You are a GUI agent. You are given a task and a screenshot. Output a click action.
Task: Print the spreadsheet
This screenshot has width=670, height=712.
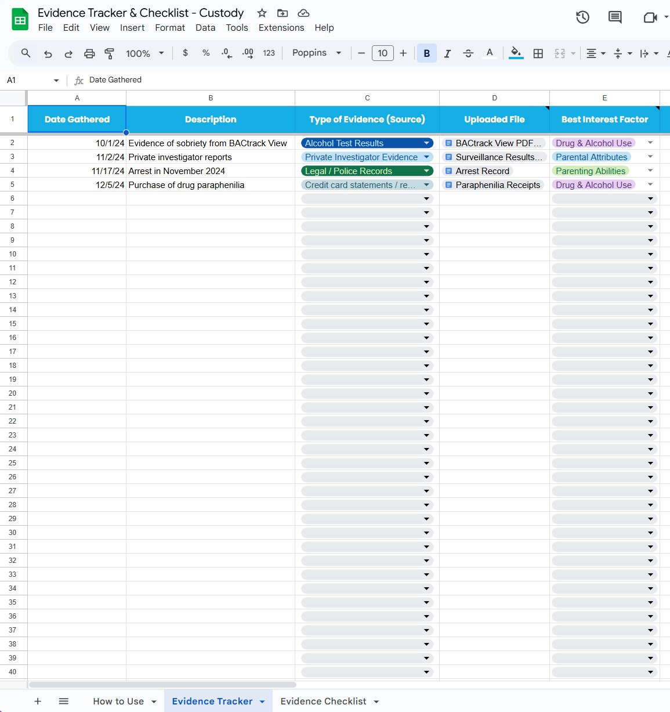89,53
